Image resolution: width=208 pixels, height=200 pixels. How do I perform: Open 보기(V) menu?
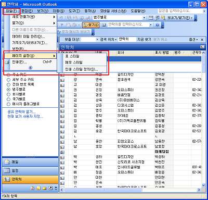pos(43,11)
